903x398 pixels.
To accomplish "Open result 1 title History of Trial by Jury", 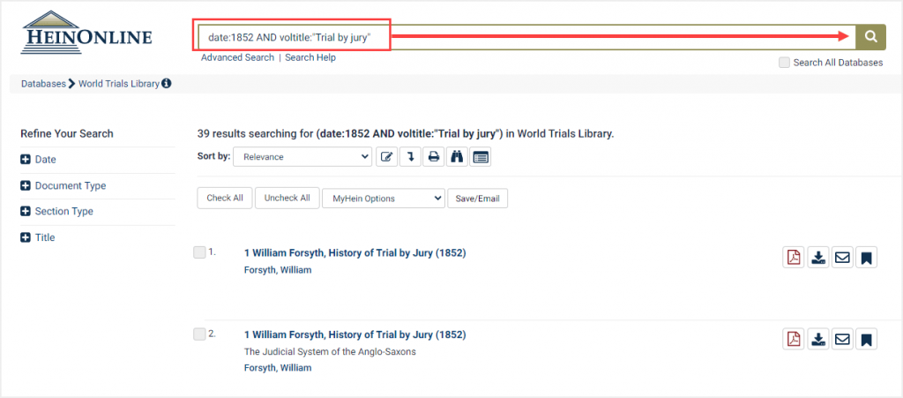I will (x=355, y=253).
